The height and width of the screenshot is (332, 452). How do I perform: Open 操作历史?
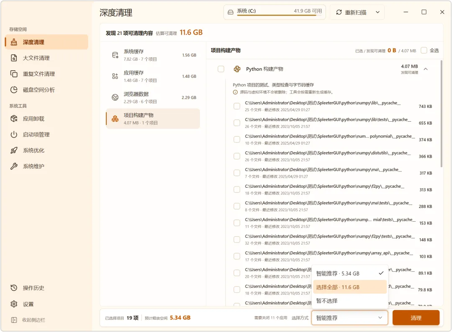click(46, 288)
